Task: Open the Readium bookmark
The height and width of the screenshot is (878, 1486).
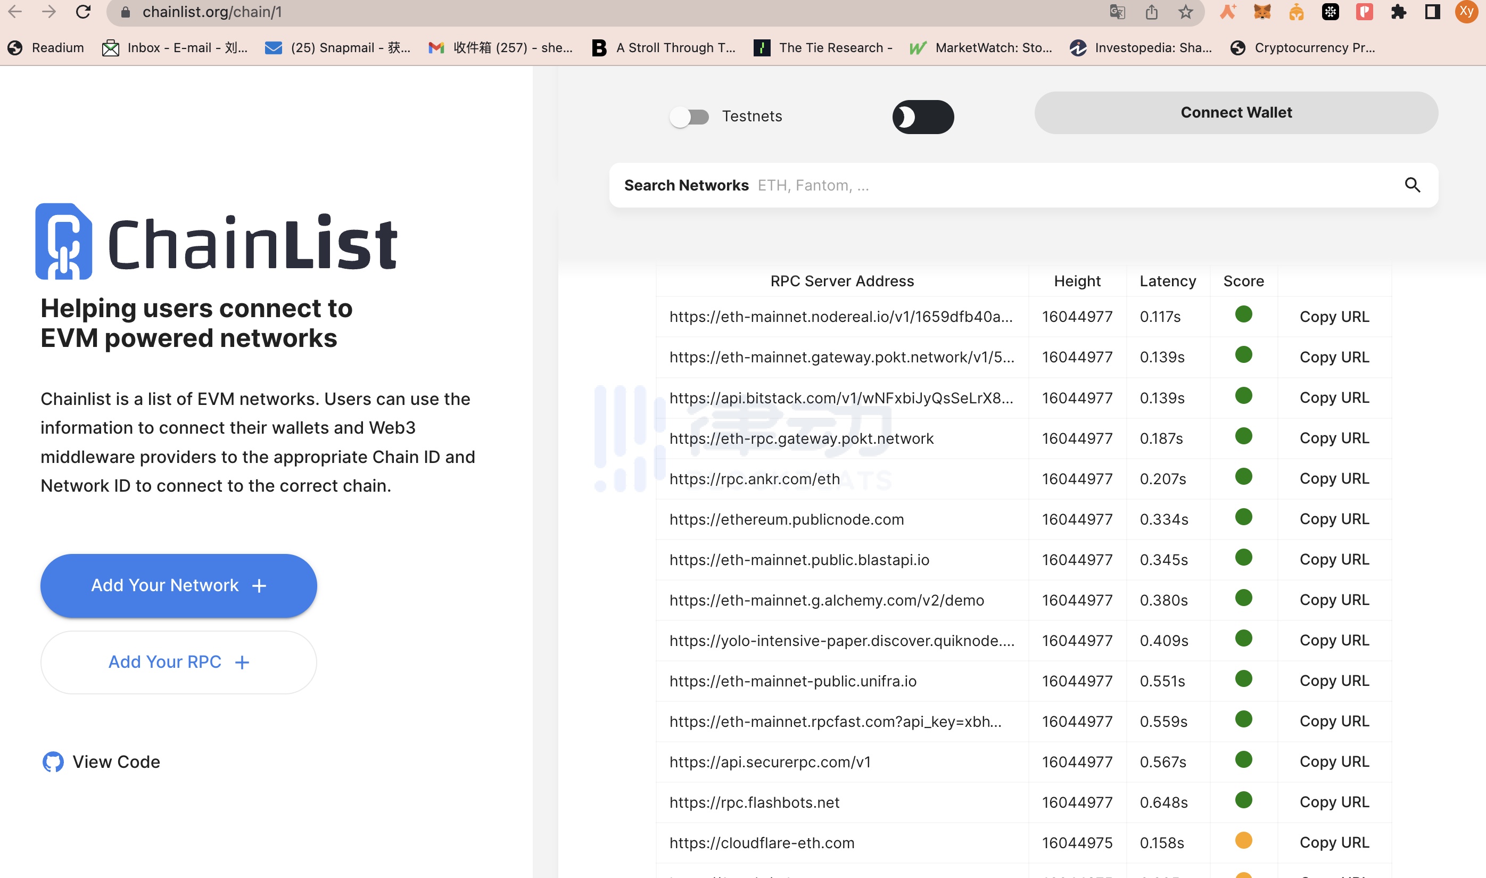Action: pyautogui.click(x=46, y=48)
